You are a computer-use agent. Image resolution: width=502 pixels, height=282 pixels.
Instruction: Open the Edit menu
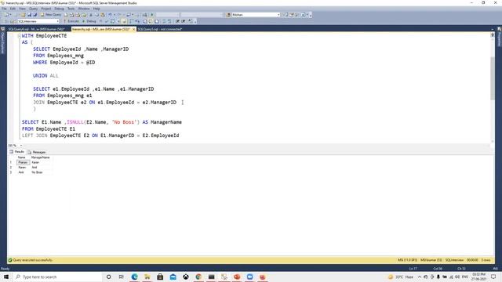[x=13, y=9]
